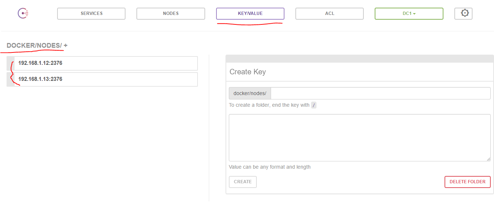The image size is (494, 204).
Task: Expand the DC1 datacenter dropdown
Action: click(x=409, y=13)
